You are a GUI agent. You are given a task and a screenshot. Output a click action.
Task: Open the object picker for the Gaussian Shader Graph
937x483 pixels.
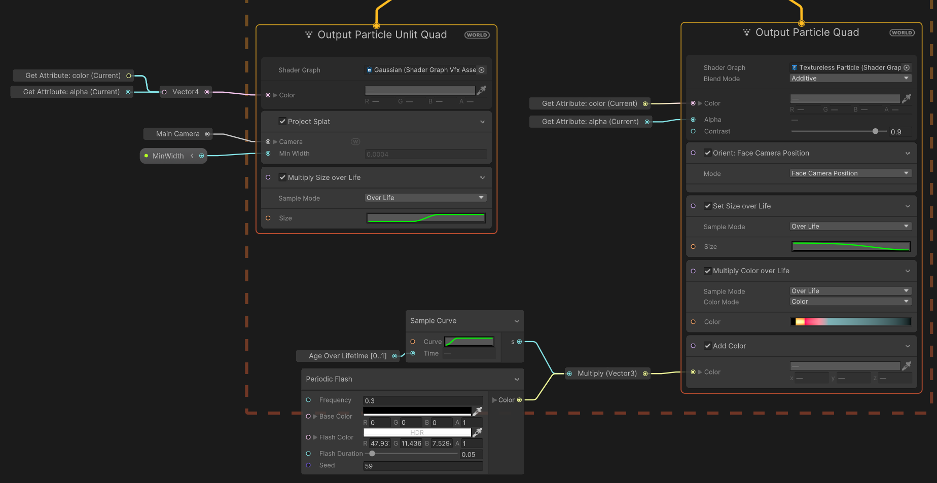[481, 69]
